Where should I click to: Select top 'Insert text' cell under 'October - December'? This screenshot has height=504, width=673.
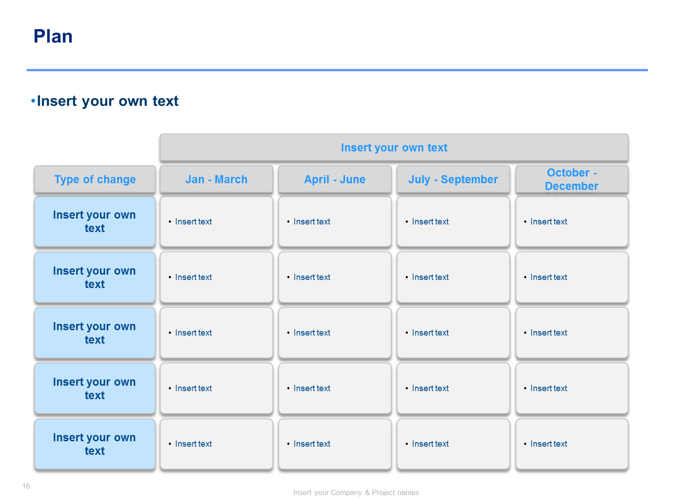(572, 221)
